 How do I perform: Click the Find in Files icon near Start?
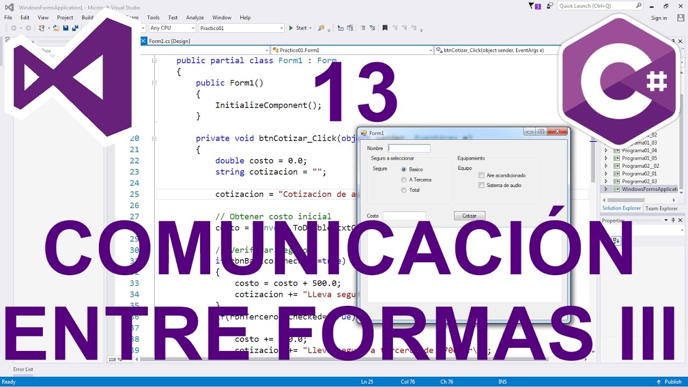321,28
